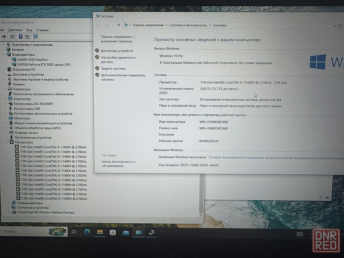Image resolution: width=344 pixels, height=258 pixels.
Task: Click the up arrow in the System window
Action: point(119,25)
